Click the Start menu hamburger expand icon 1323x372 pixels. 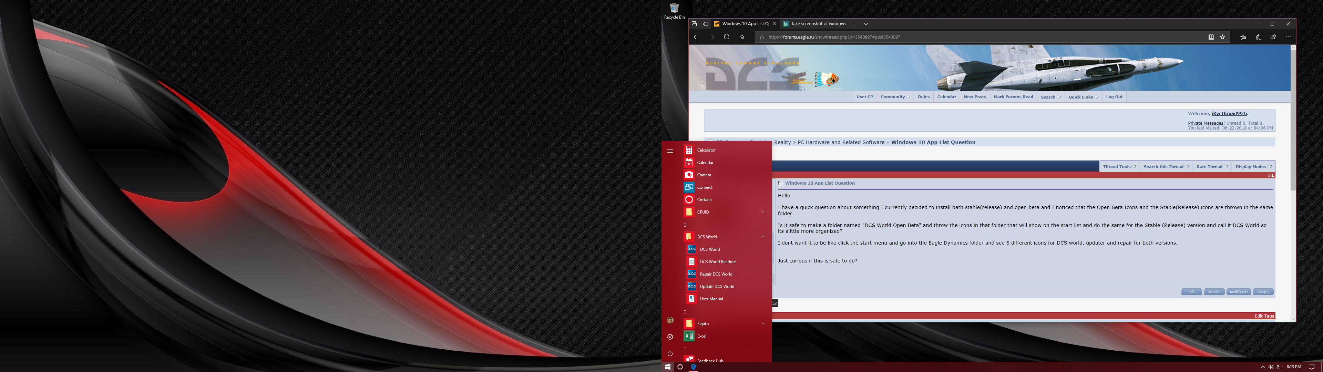pos(670,151)
